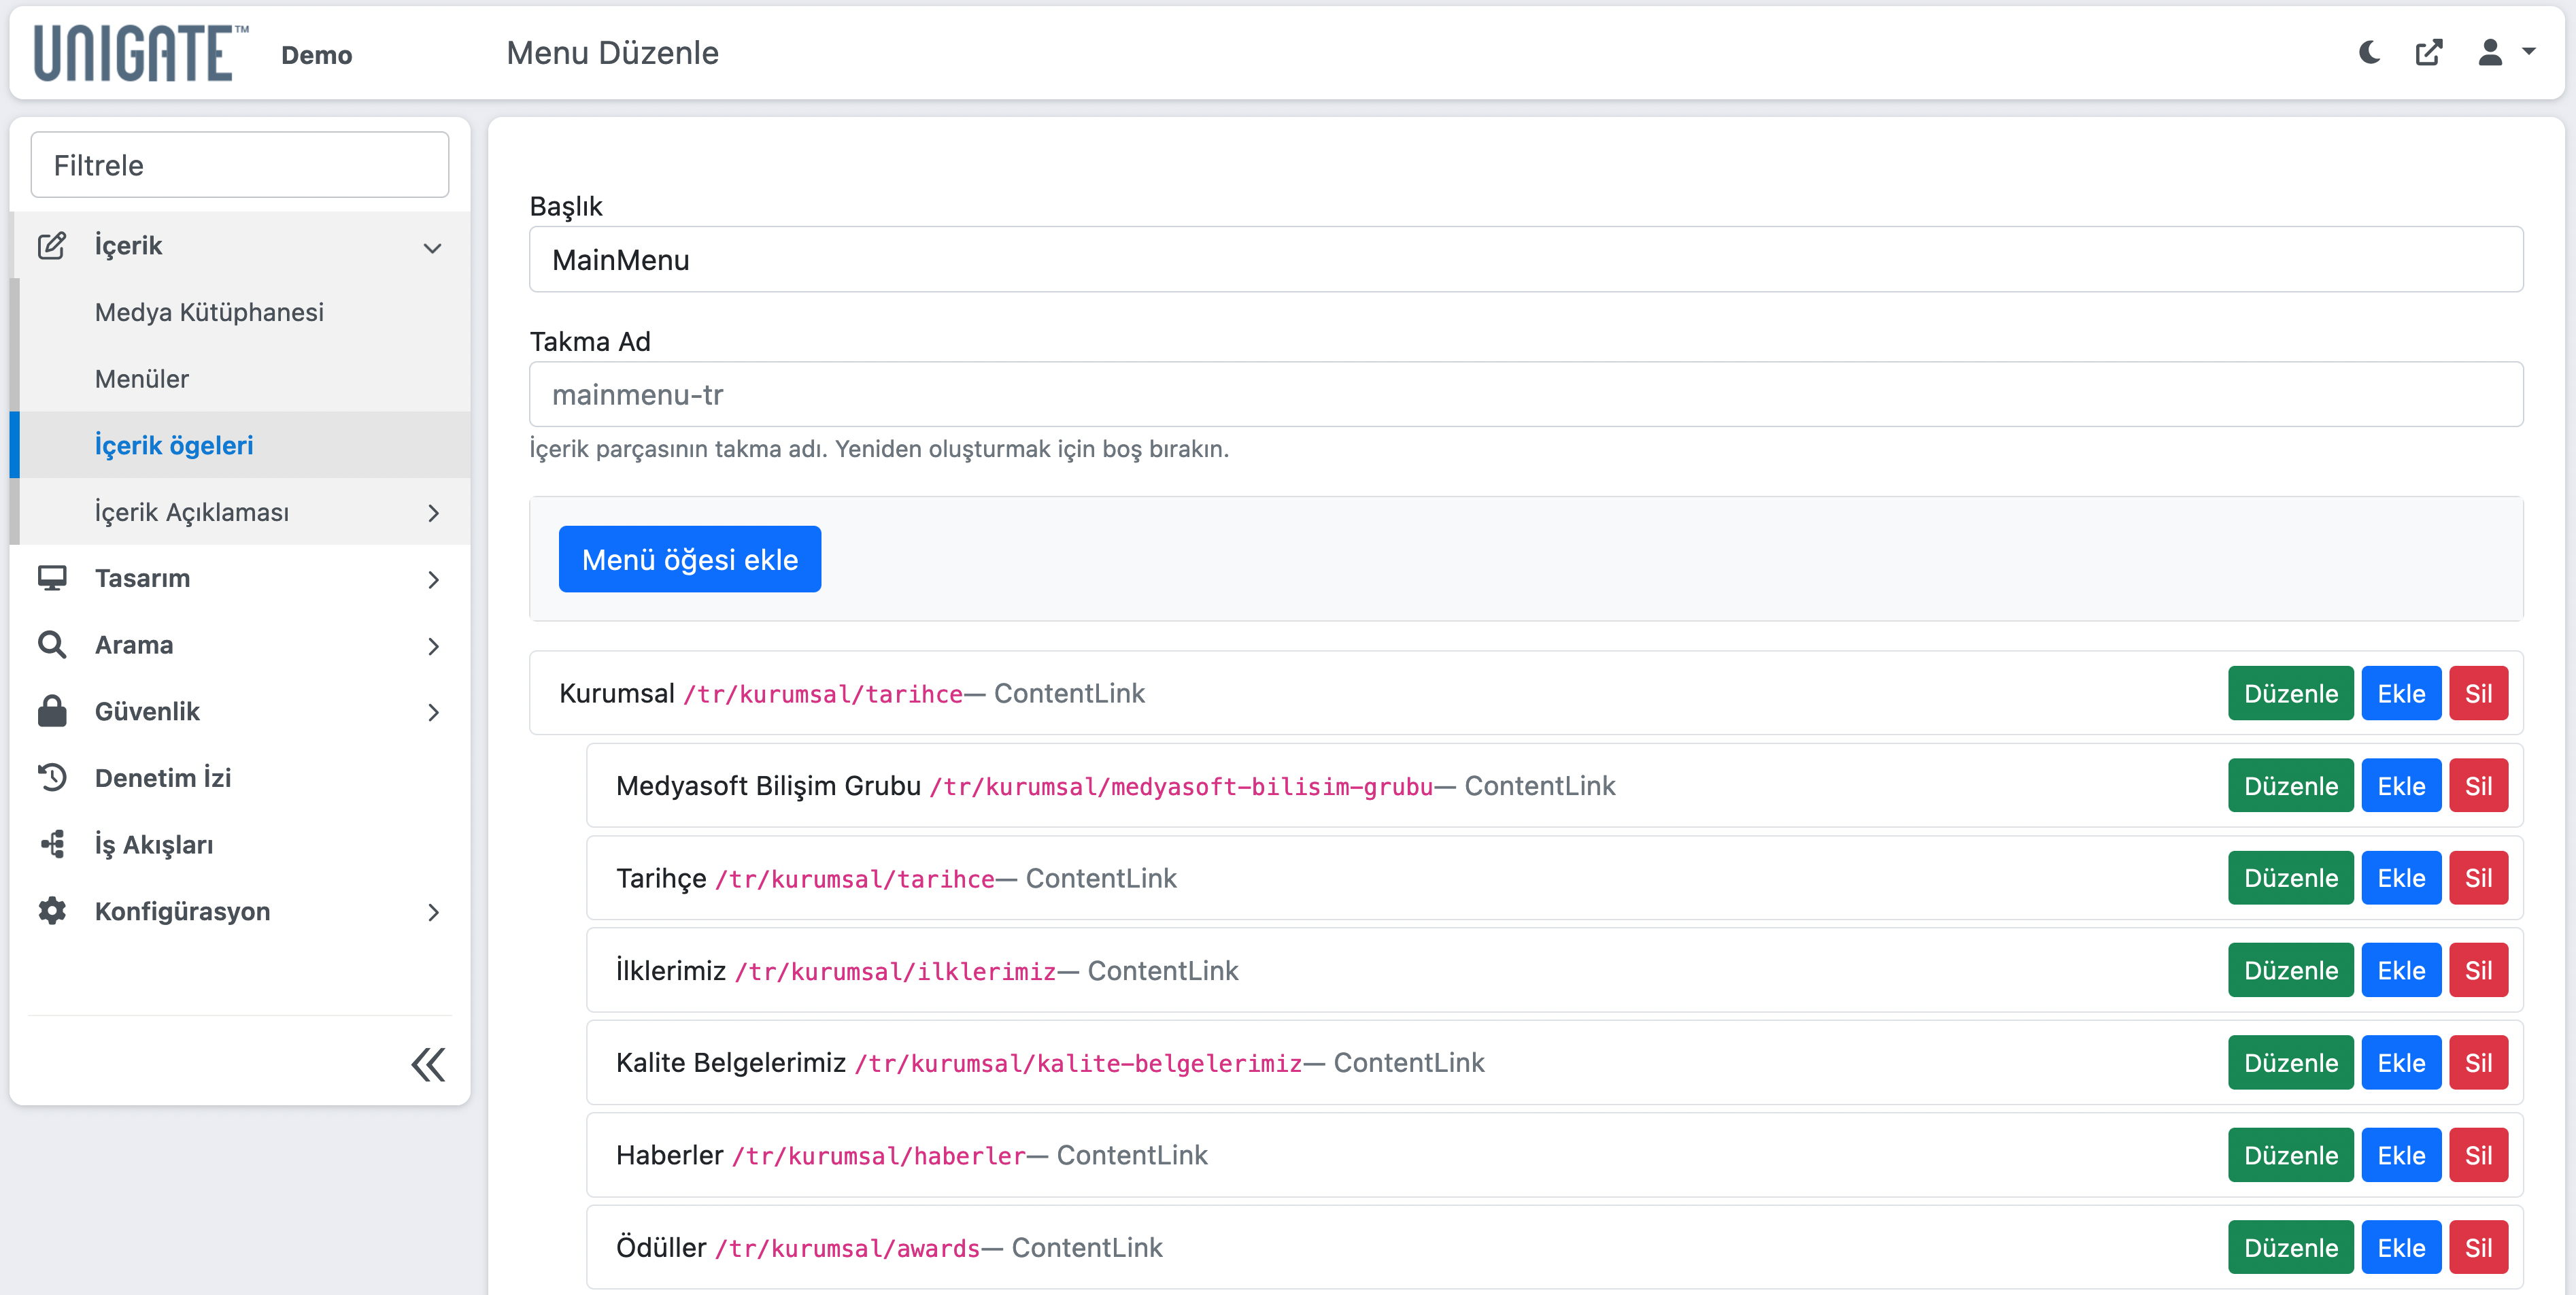The height and width of the screenshot is (1295, 2576).
Task: Open Denetim İzi menu item
Action: click(x=163, y=778)
